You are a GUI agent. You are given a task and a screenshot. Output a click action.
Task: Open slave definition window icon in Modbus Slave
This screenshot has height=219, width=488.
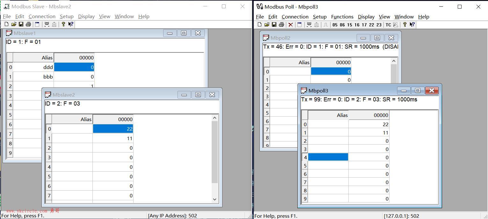37,24
